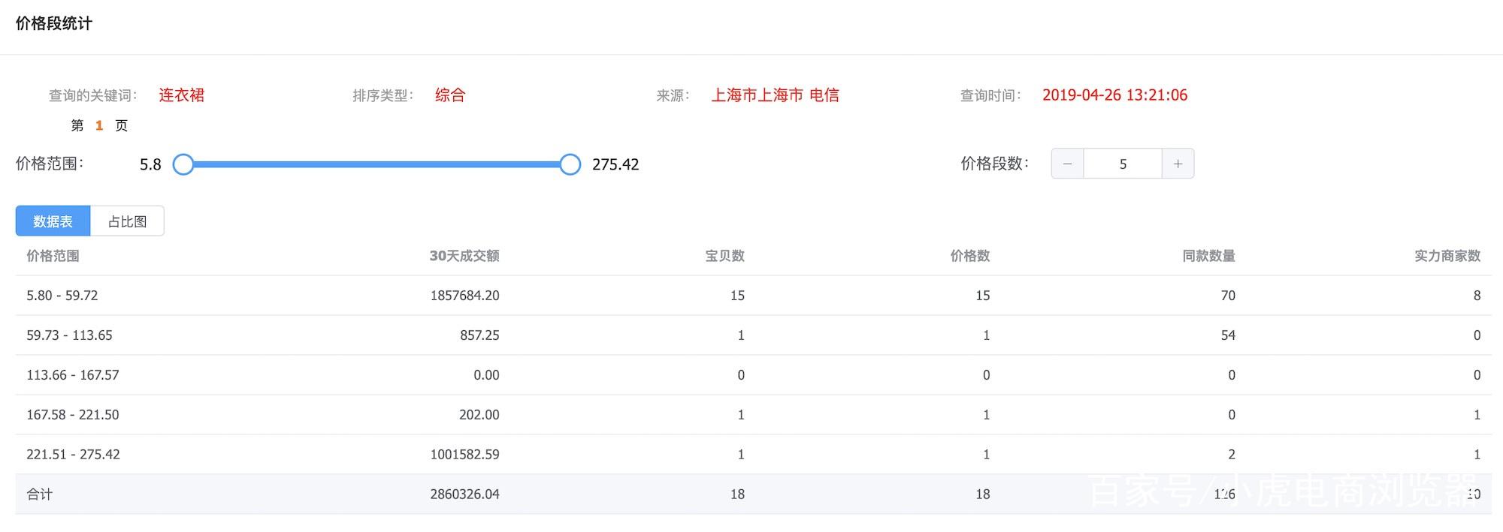Switch to the 数据表 tab
This screenshot has height=532, width=1503.
pos(53,221)
